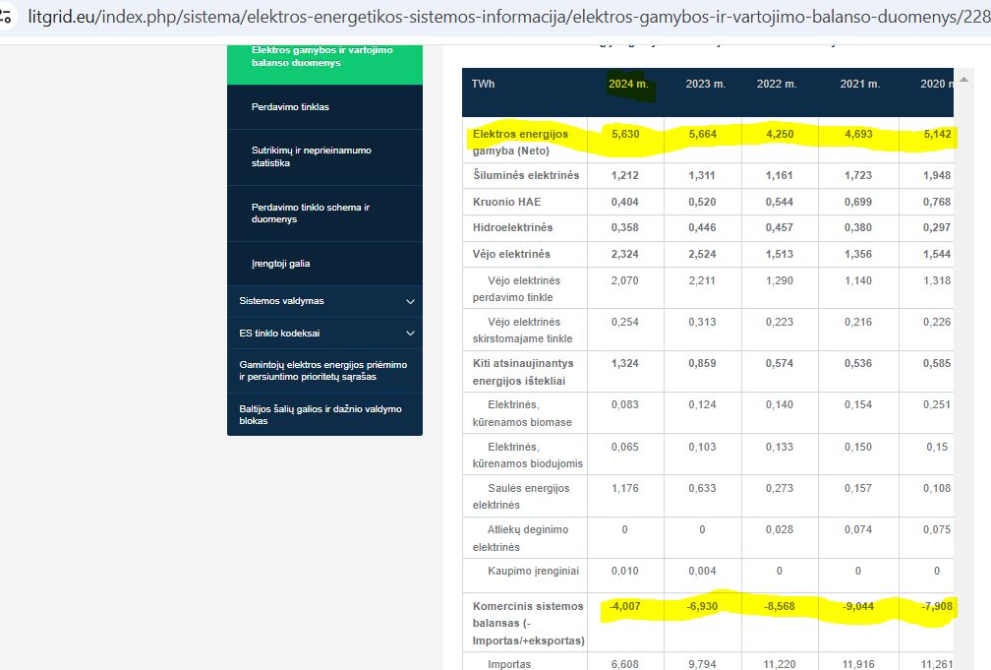
Task: Select the 2024 m. column header
Action: (x=628, y=84)
